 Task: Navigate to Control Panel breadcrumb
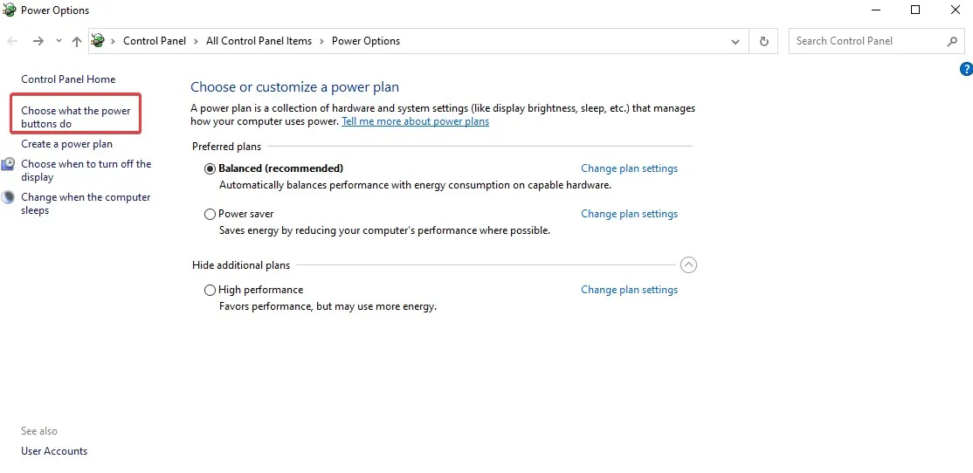point(153,41)
